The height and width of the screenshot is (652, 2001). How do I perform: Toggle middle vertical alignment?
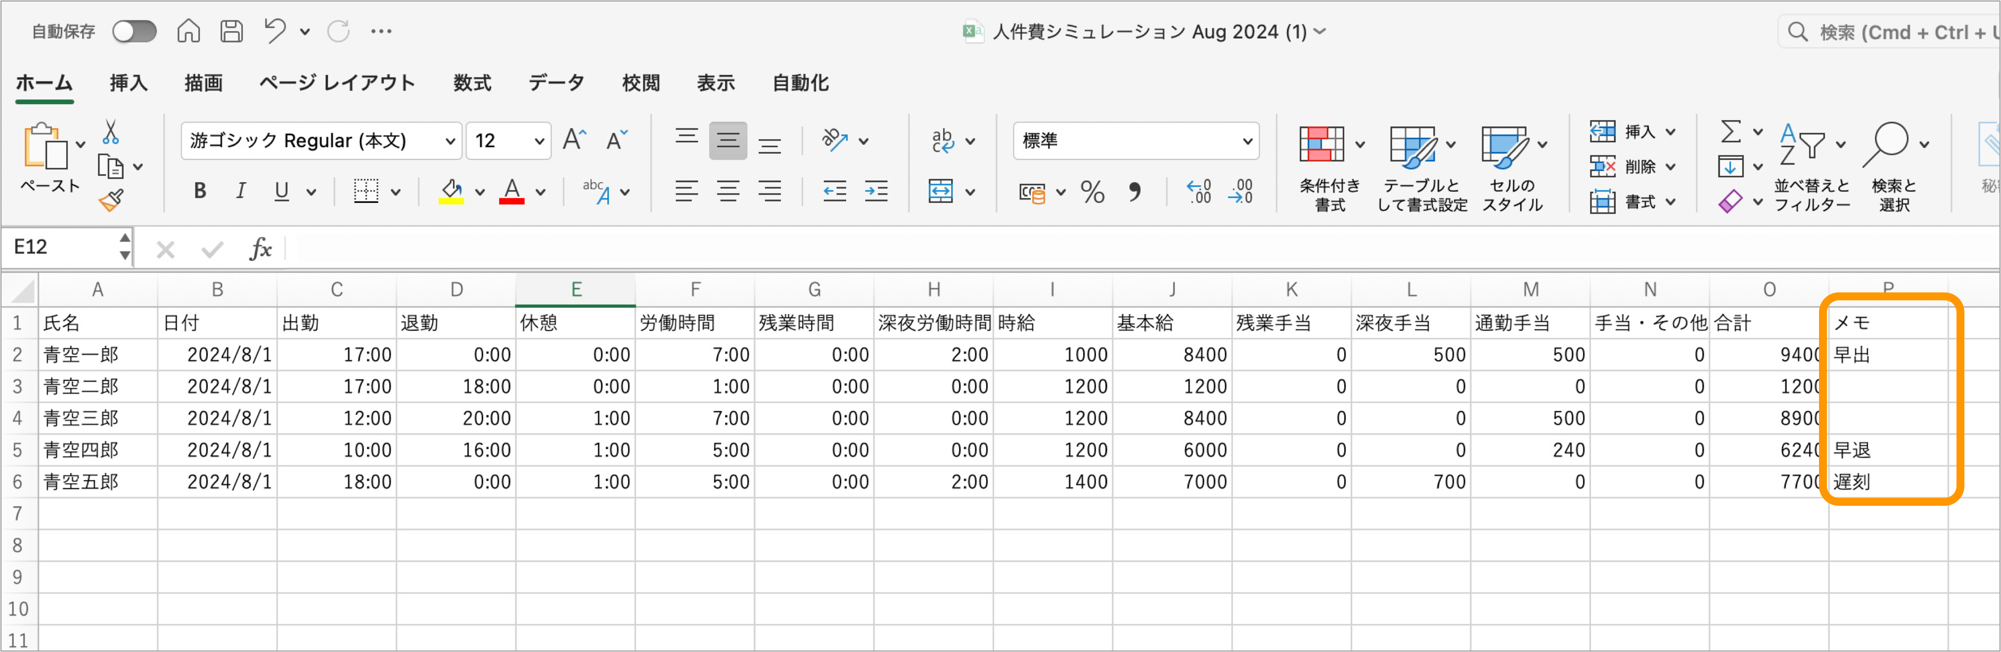point(728,140)
